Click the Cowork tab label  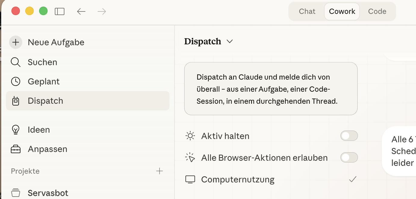[x=342, y=11]
